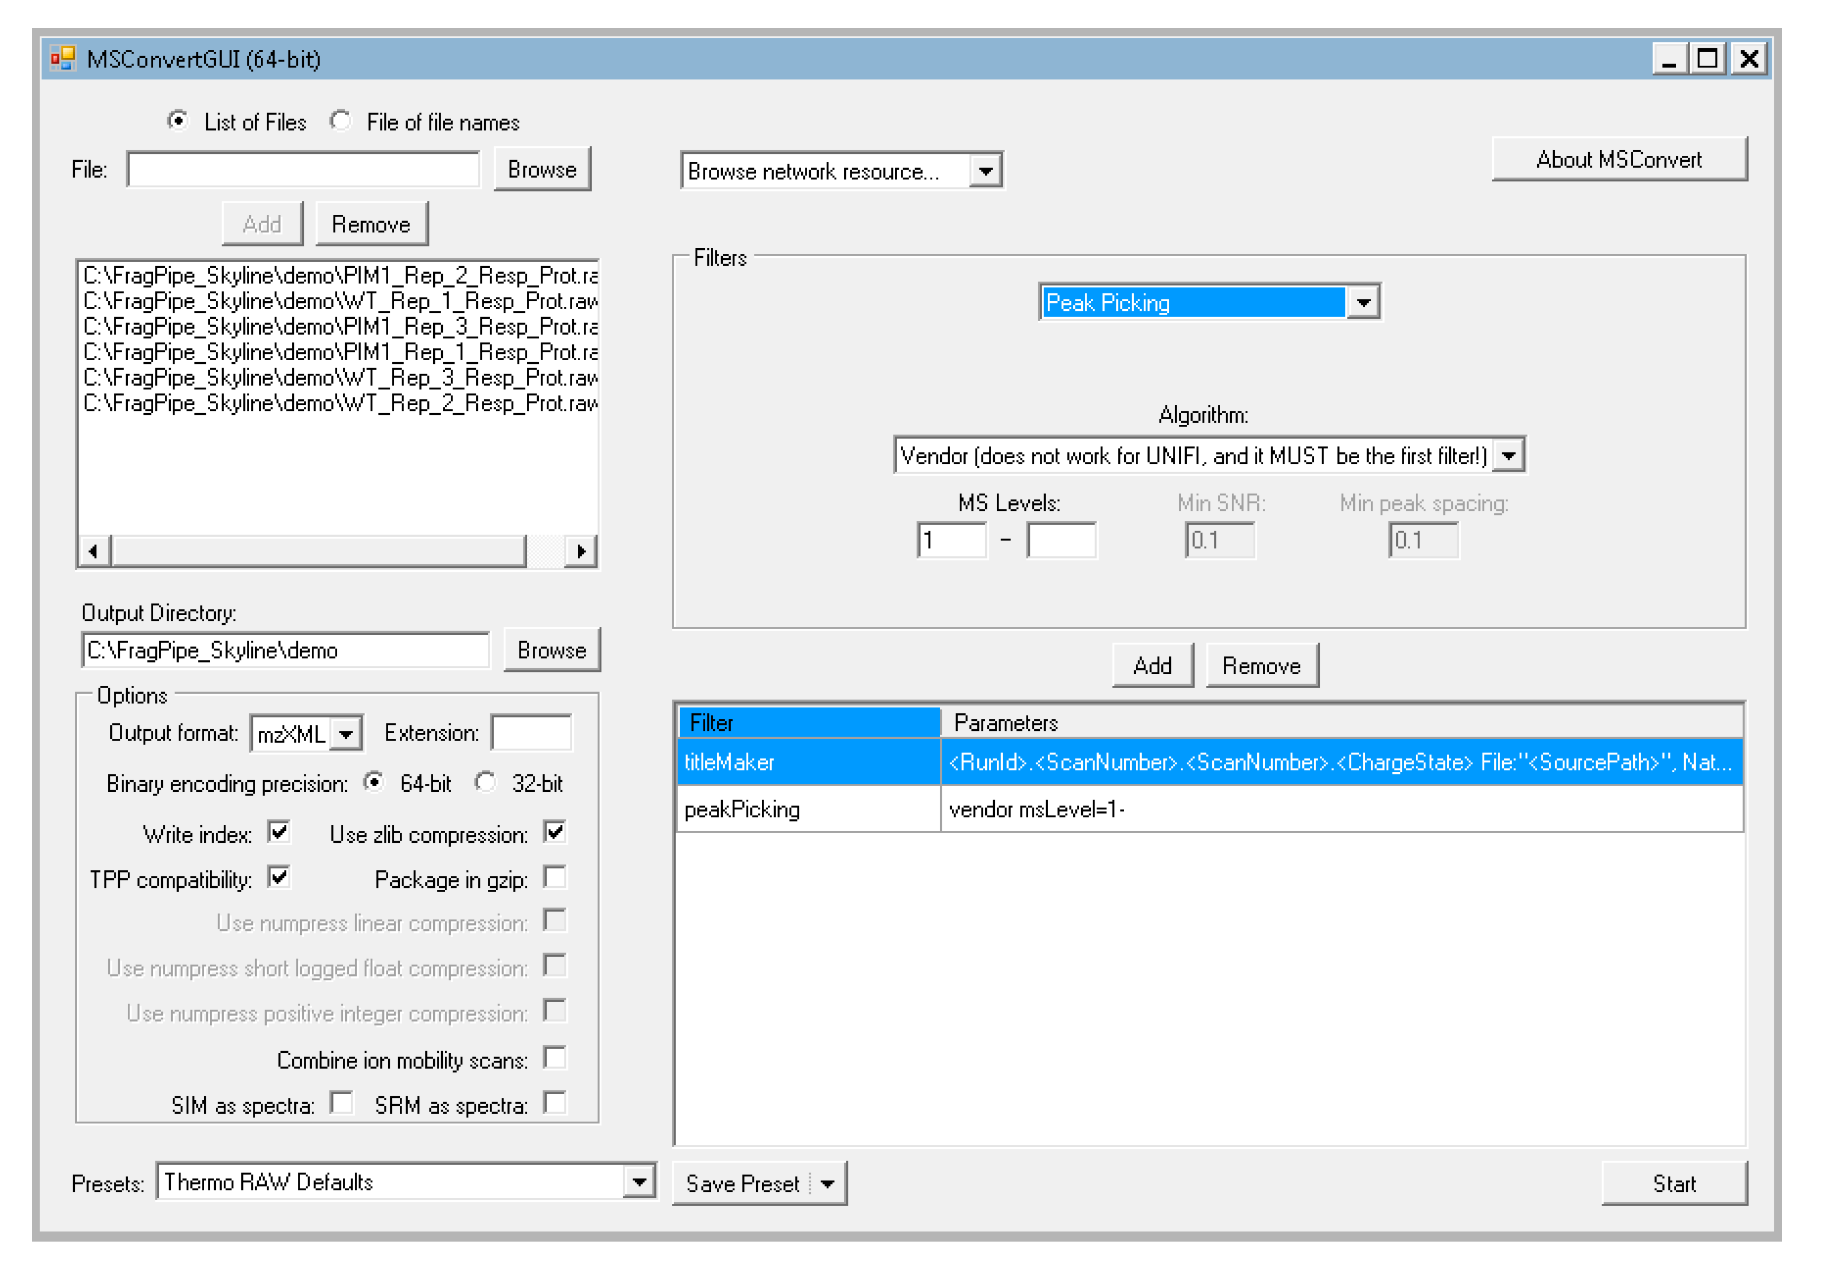Click the Output Directory text field
This screenshot has height=1275, width=1822.
[x=285, y=650]
